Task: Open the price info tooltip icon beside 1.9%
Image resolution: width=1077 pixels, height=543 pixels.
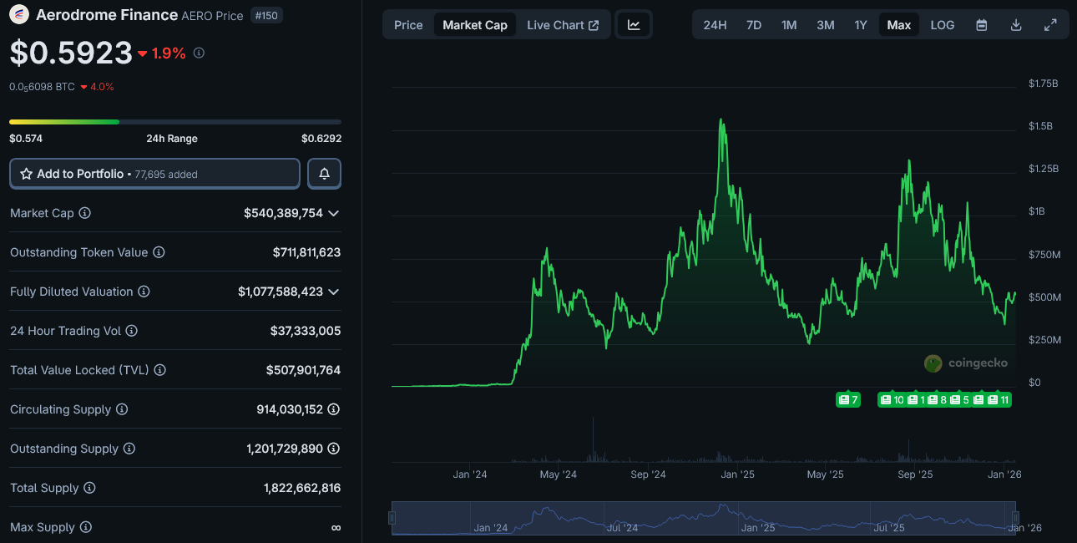Action: point(199,53)
